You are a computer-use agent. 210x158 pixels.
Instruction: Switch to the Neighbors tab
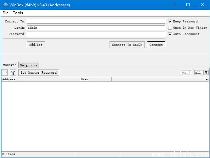point(29,65)
